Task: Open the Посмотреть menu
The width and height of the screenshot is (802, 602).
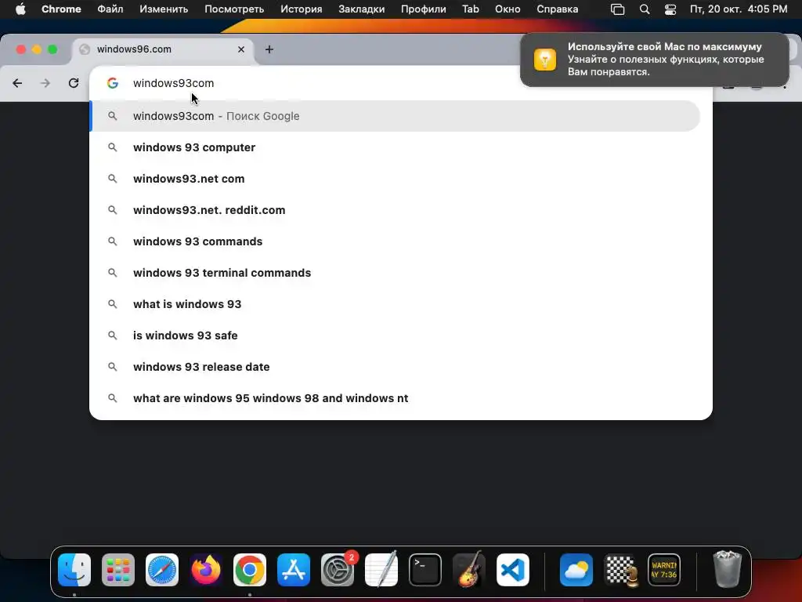Action: (x=234, y=9)
